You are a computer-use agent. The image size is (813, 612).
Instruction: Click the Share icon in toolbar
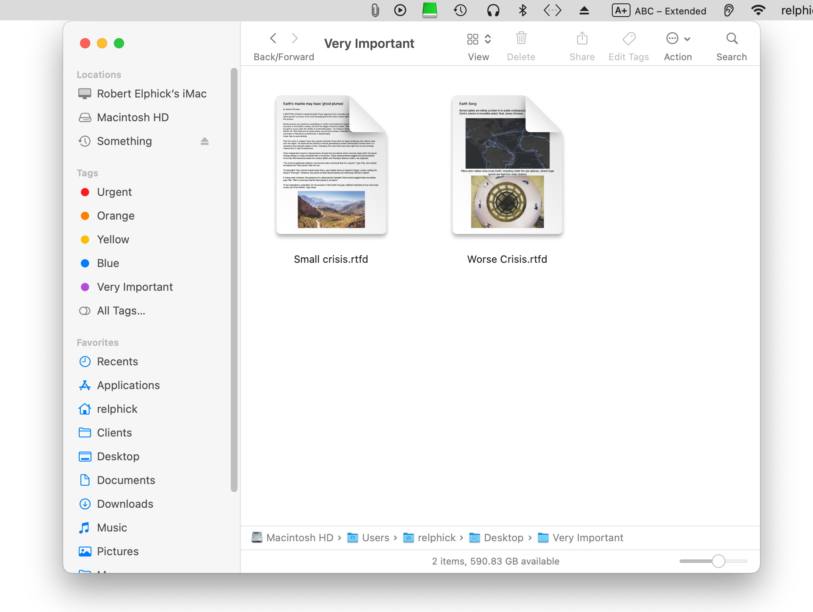coord(582,39)
